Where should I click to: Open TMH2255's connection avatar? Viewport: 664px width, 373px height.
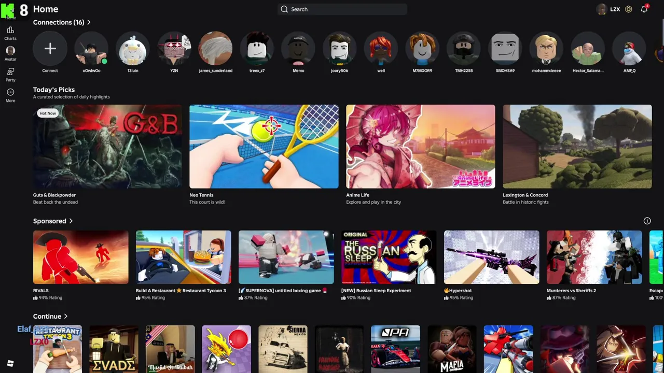464,49
